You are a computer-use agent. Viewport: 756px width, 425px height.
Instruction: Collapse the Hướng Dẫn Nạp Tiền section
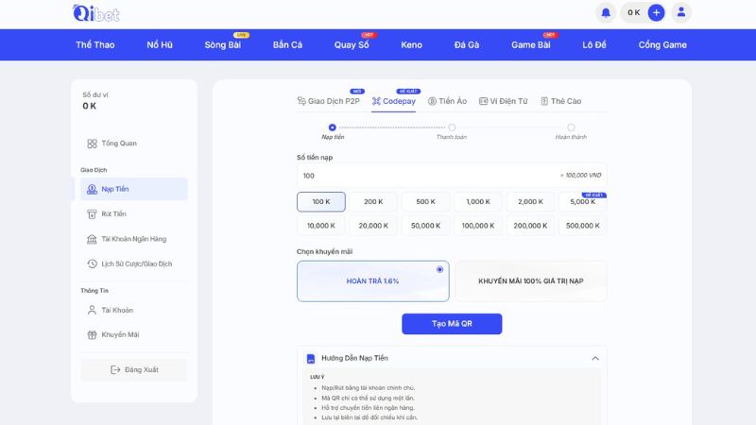coord(595,358)
